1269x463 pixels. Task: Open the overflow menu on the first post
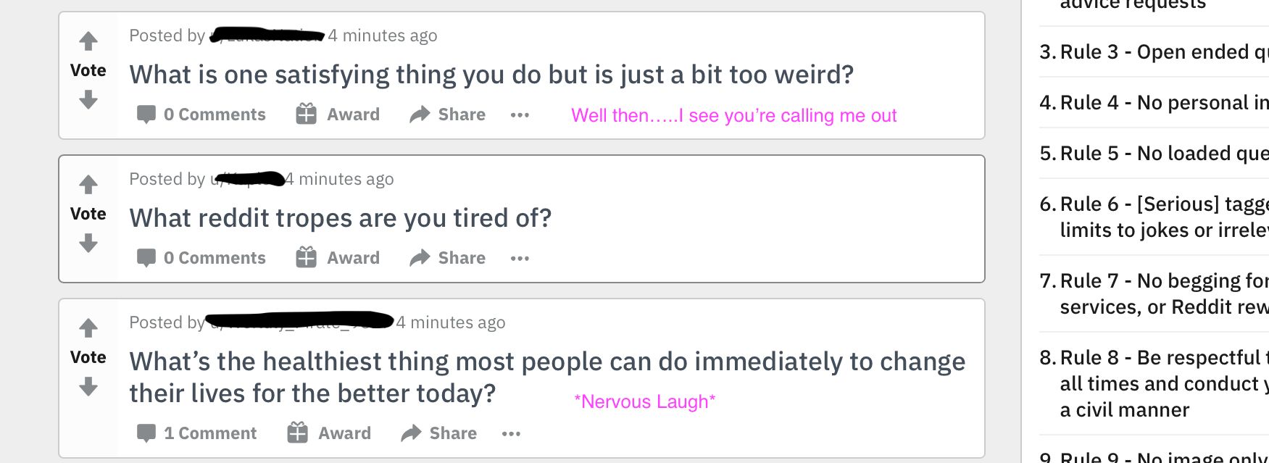(x=520, y=114)
